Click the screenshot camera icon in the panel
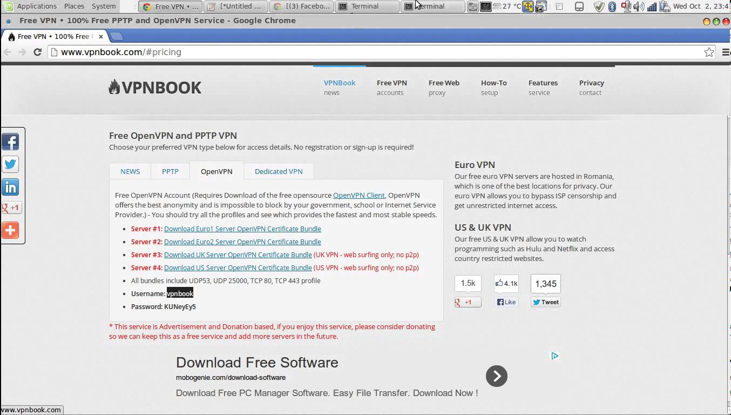This screenshot has height=415, width=731. pyautogui.click(x=541, y=6)
